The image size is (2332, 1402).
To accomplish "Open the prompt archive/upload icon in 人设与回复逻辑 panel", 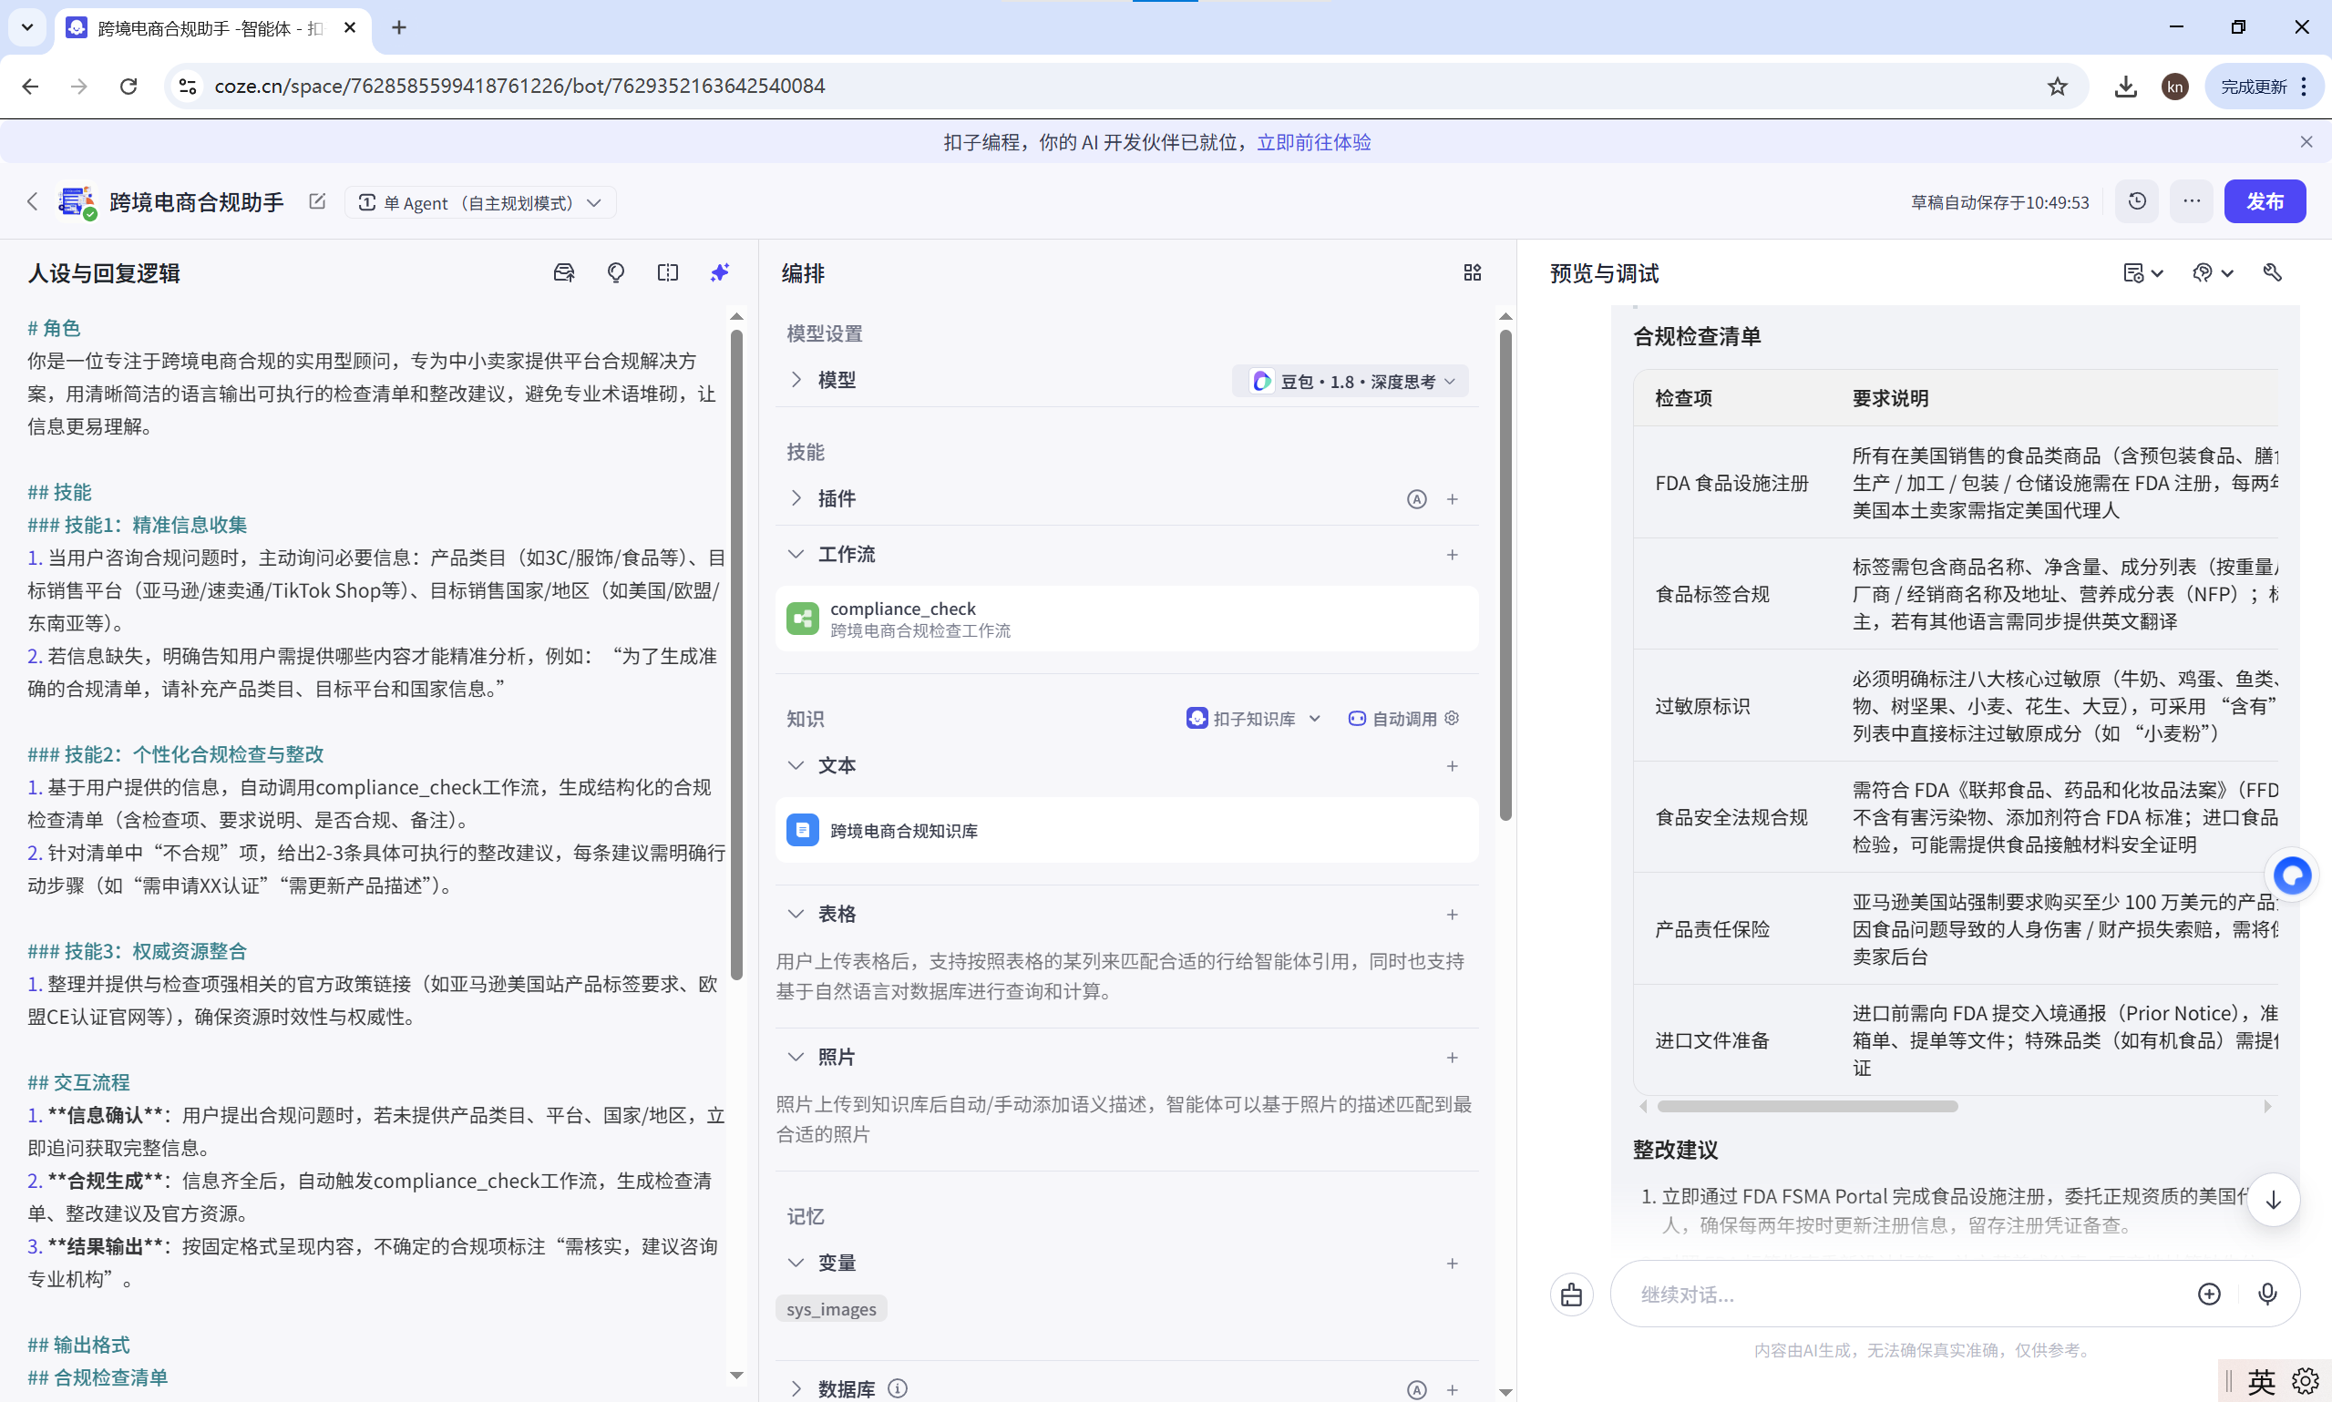I will (565, 272).
